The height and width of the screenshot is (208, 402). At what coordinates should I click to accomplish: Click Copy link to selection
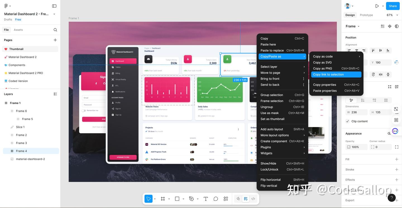[336, 75]
